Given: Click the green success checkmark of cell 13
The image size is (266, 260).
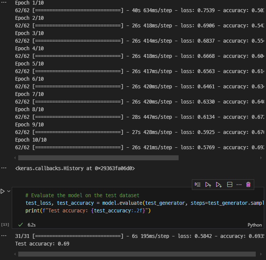Looking at the screenshot, I should (x=21, y=225).
